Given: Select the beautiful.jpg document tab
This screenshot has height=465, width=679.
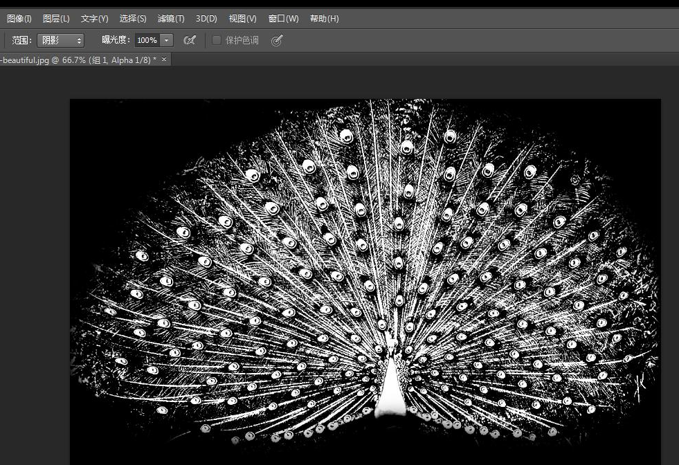Looking at the screenshot, I should [x=76, y=60].
